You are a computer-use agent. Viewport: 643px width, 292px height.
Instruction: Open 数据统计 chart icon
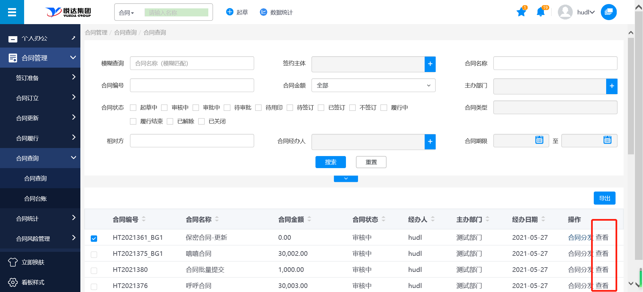point(264,12)
